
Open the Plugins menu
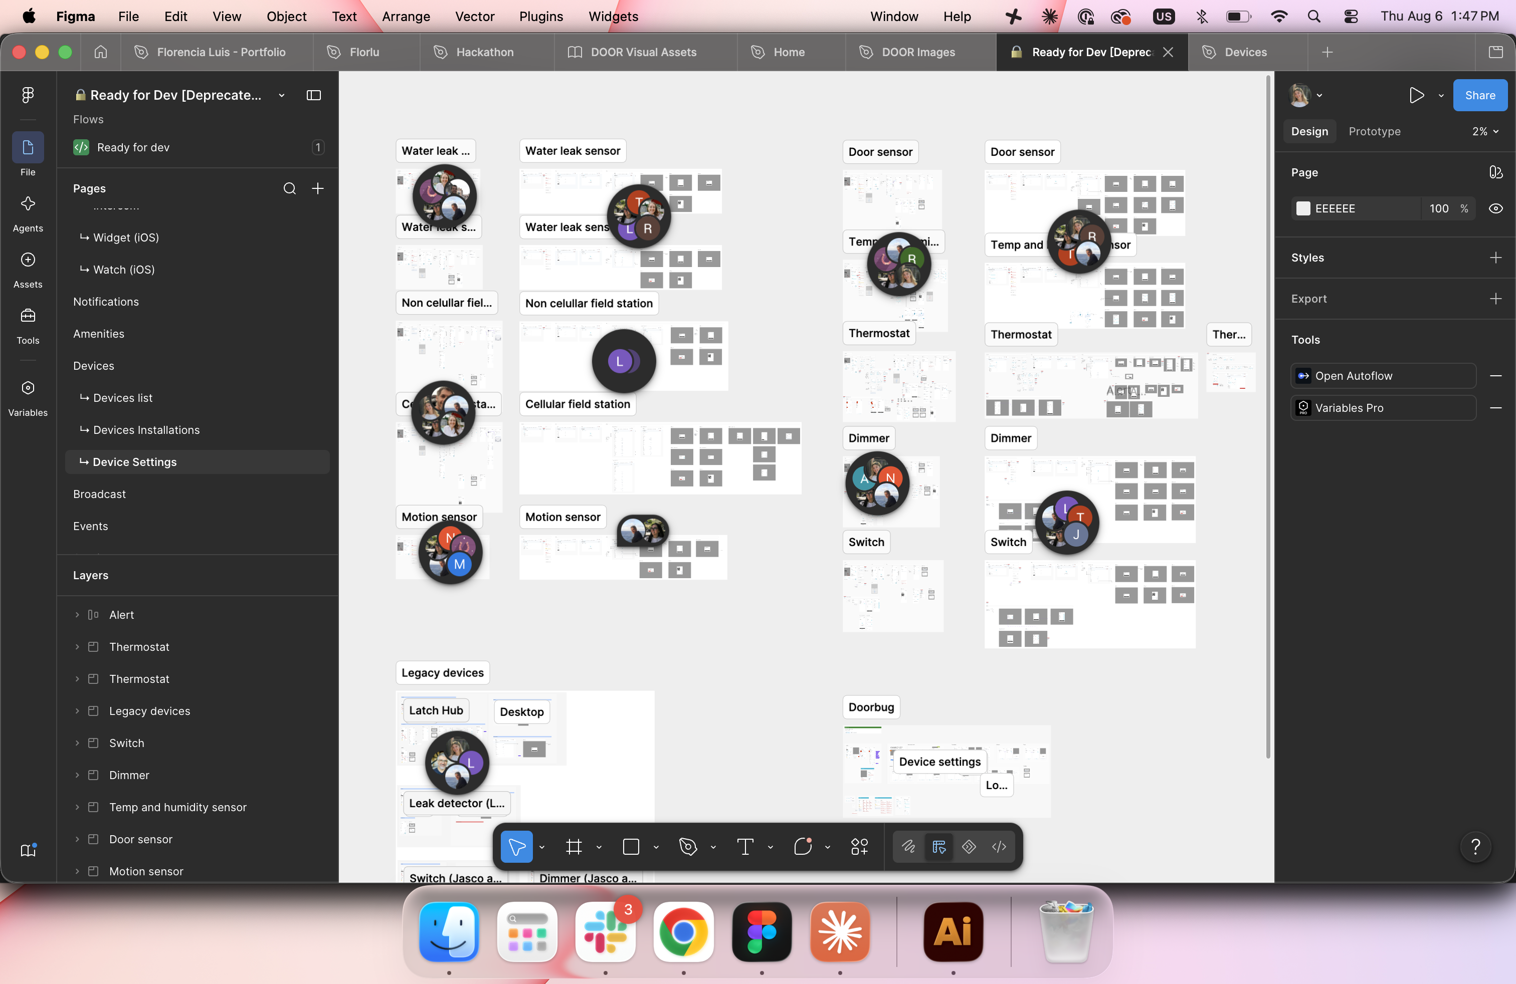541,17
